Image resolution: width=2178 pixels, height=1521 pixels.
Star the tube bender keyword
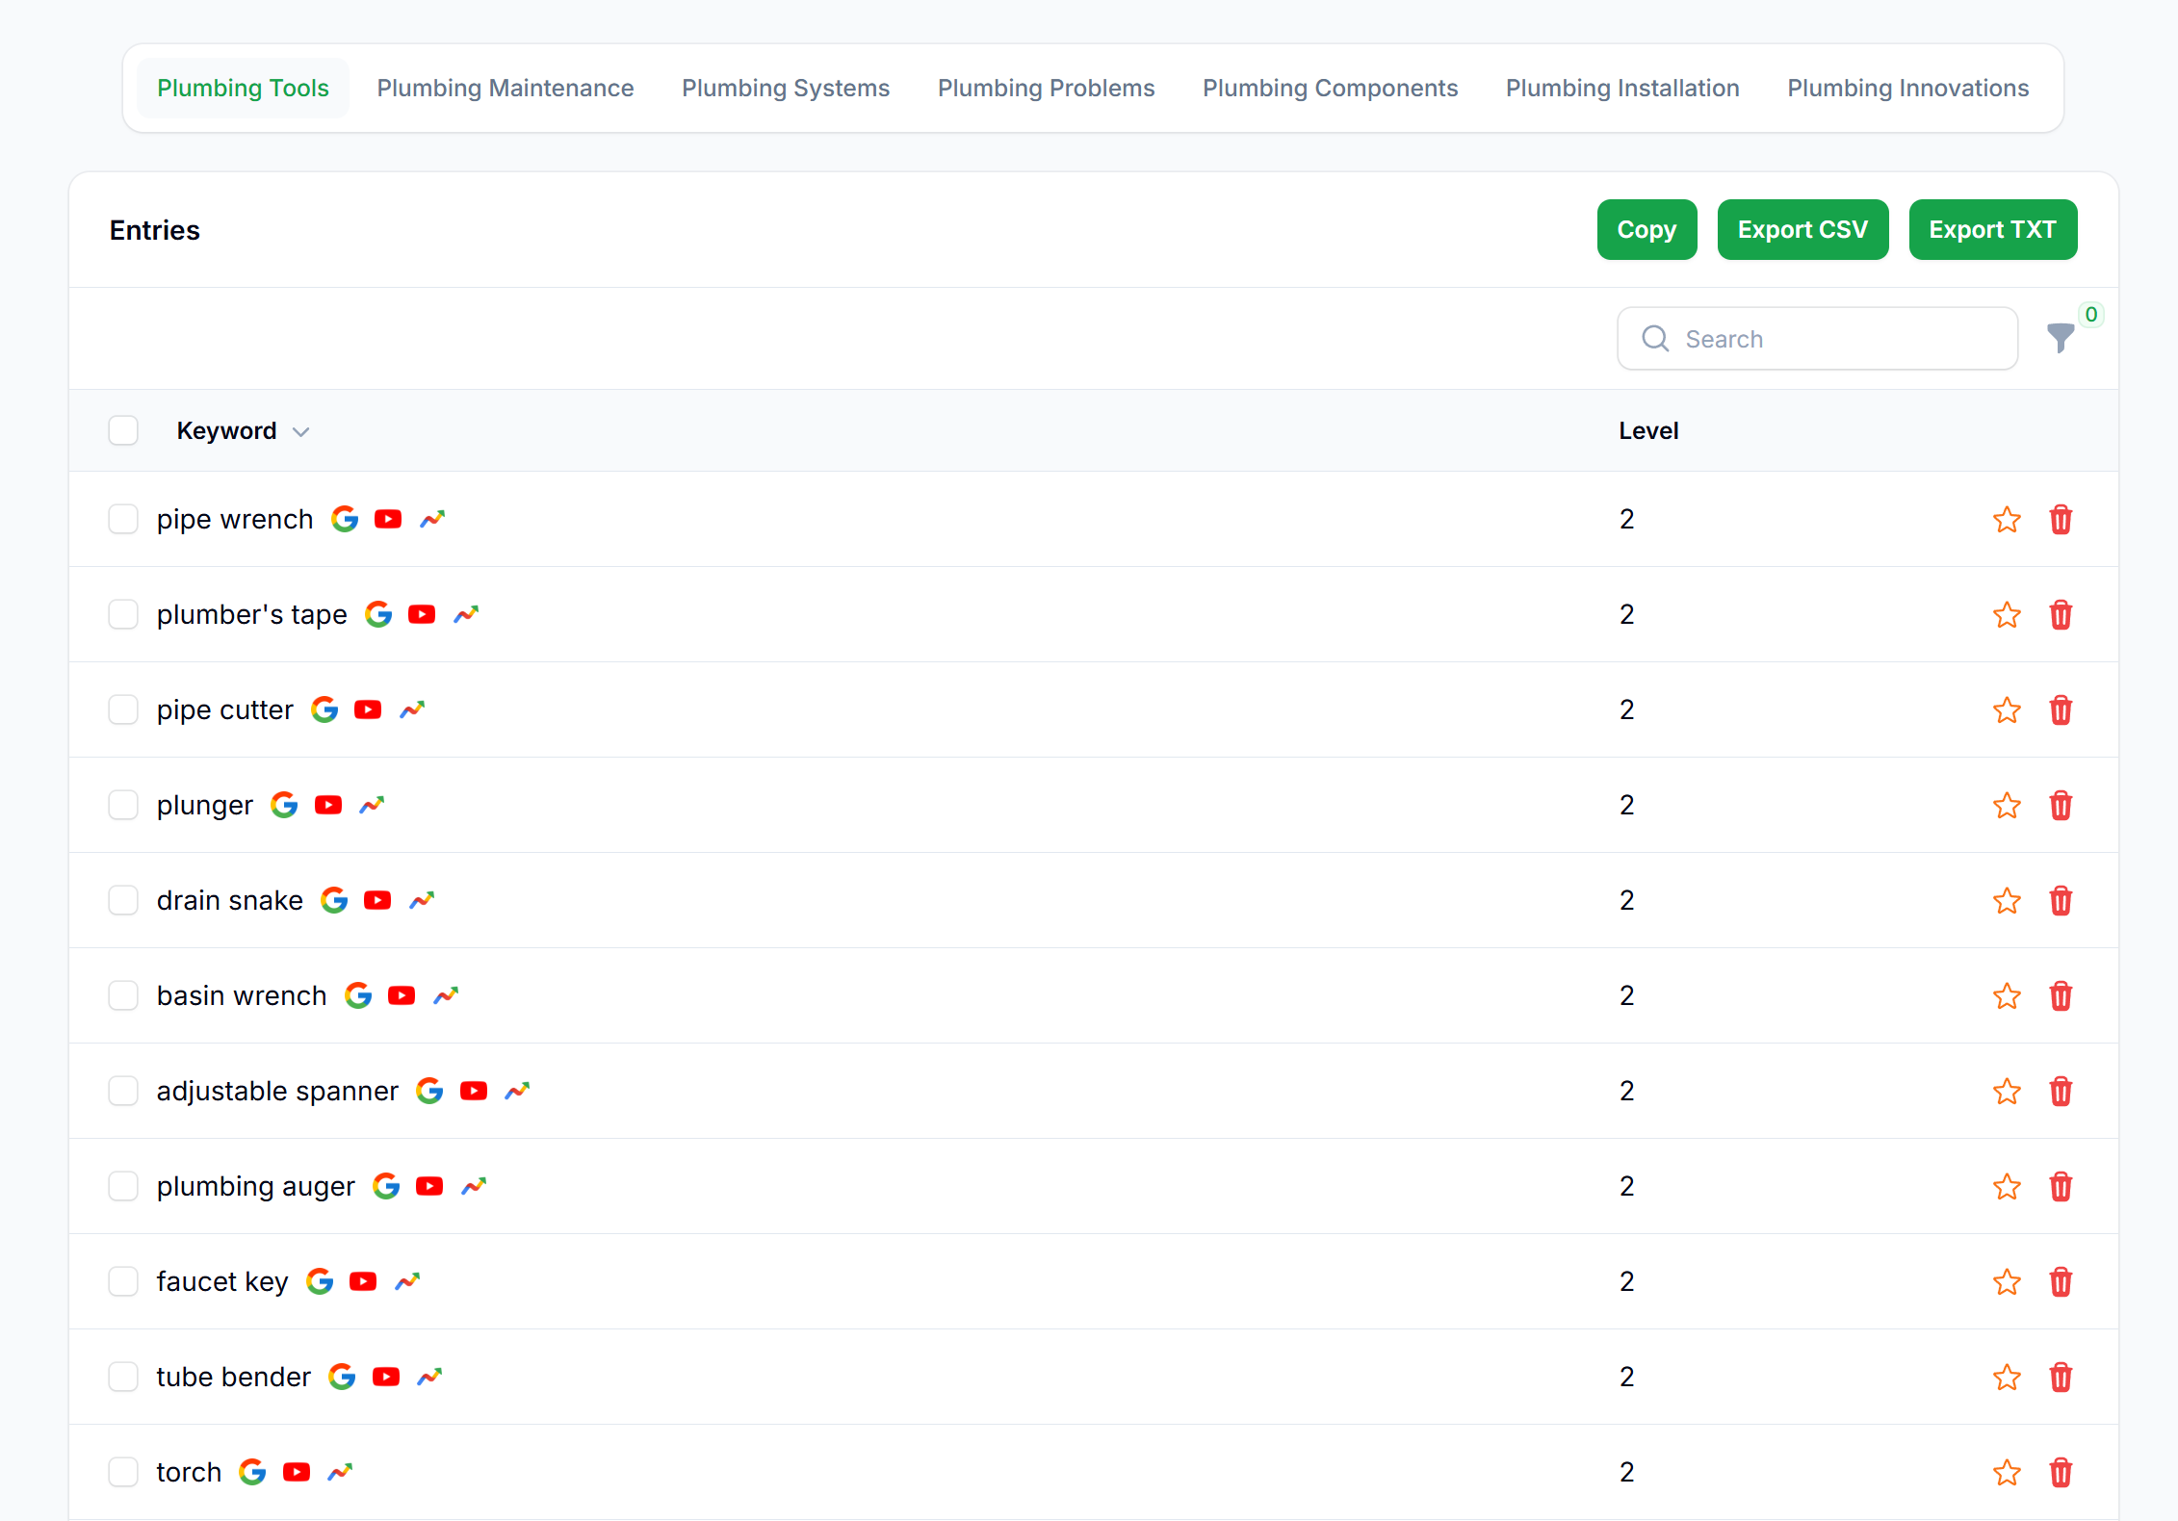[x=2007, y=1378]
